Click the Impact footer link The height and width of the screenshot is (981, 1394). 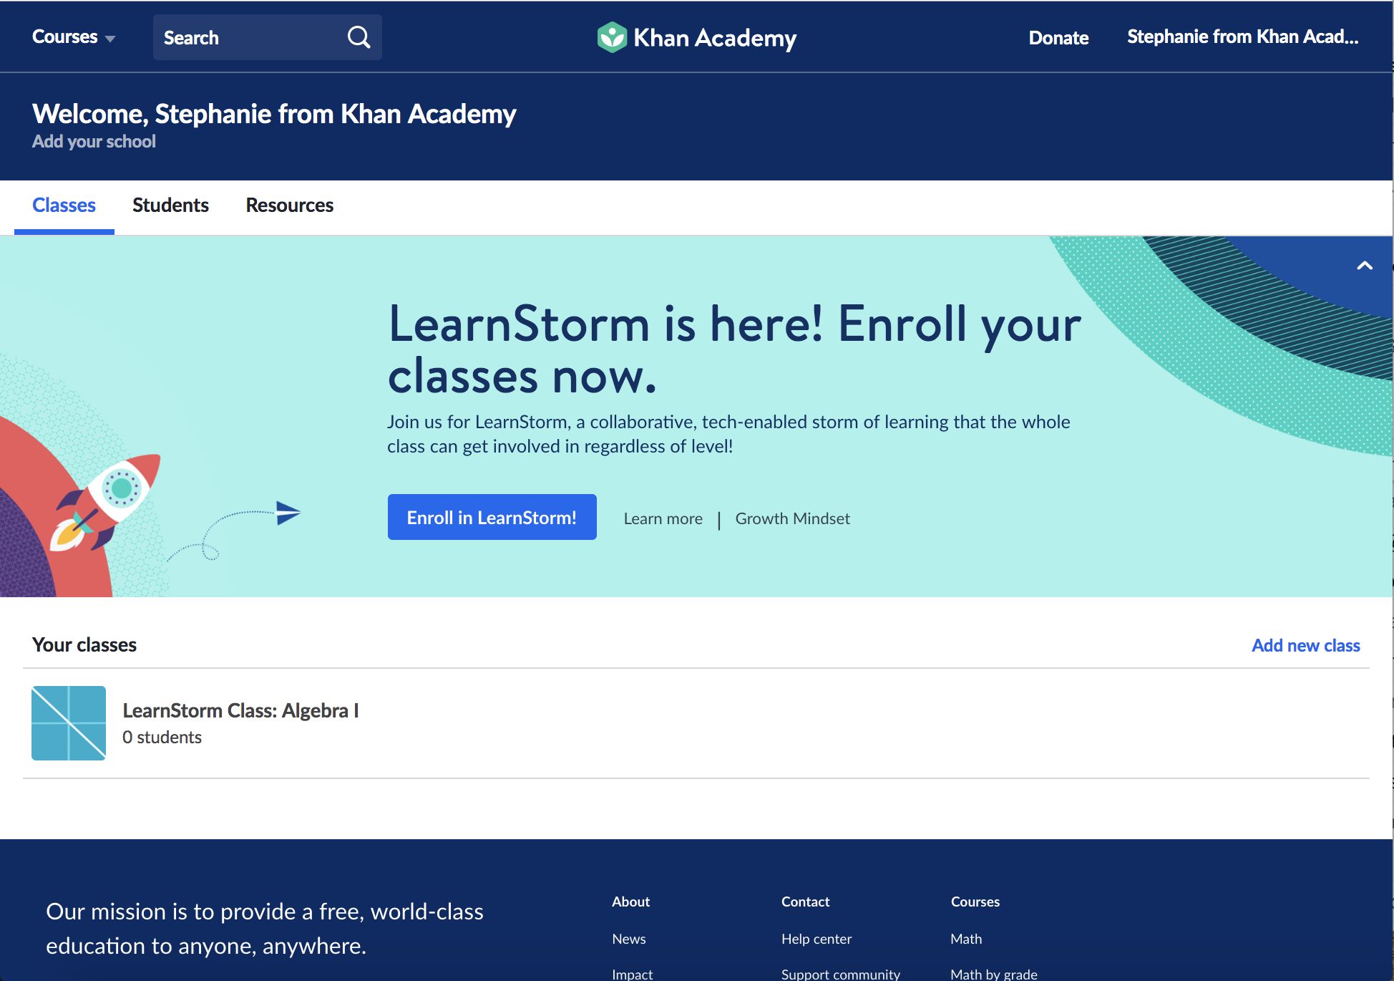pyautogui.click(x=632, y=974)
